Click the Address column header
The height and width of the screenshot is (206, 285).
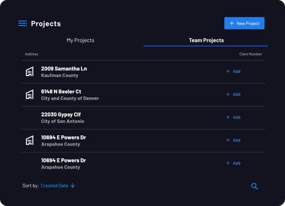click(32, 54)
